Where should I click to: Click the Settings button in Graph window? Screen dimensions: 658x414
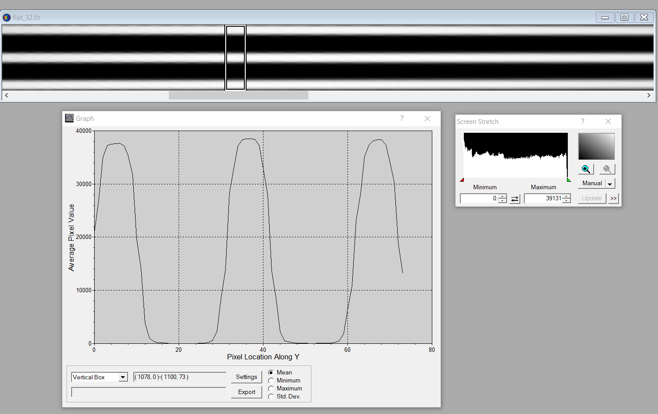pyautogui.click(x=246, y=377)
